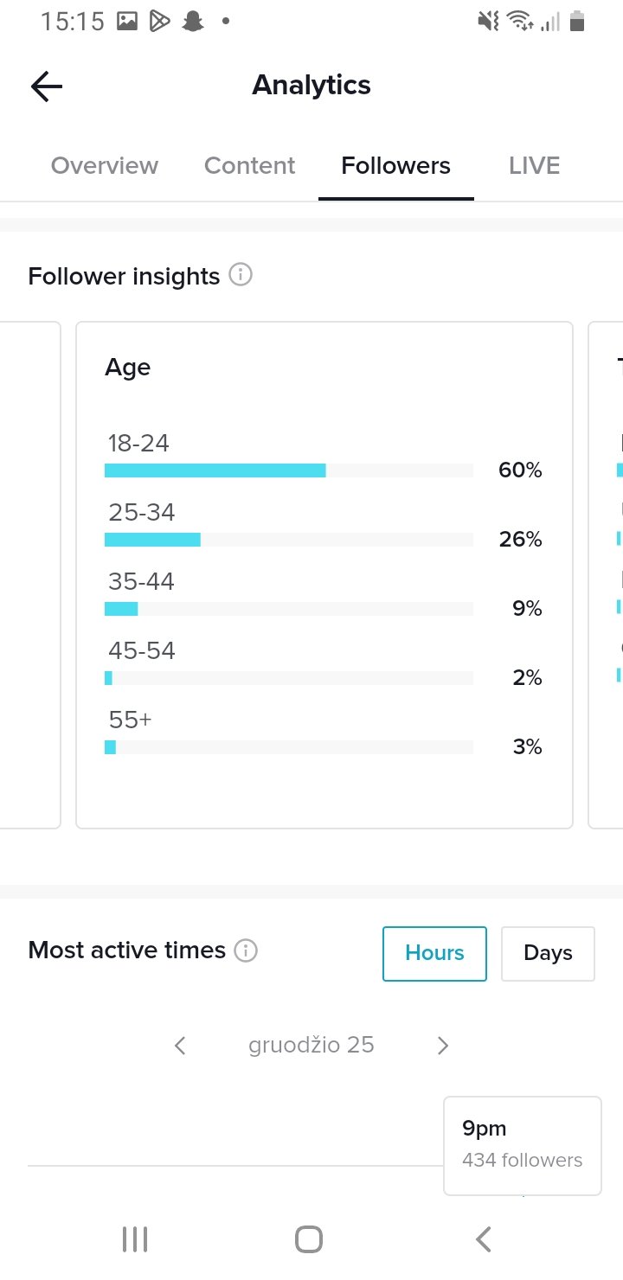The height and width of the screenshot is (1280, 623).
Task: Open the Content tab
Action: 250,166
